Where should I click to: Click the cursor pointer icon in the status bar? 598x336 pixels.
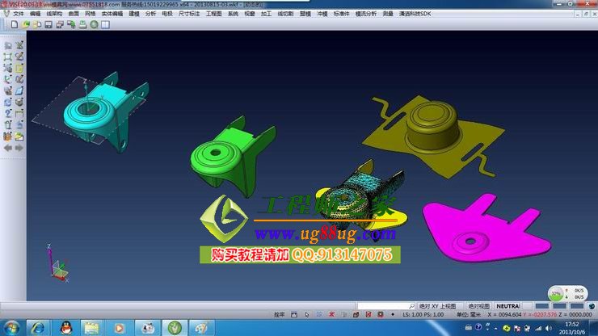(x=307, y=315)
